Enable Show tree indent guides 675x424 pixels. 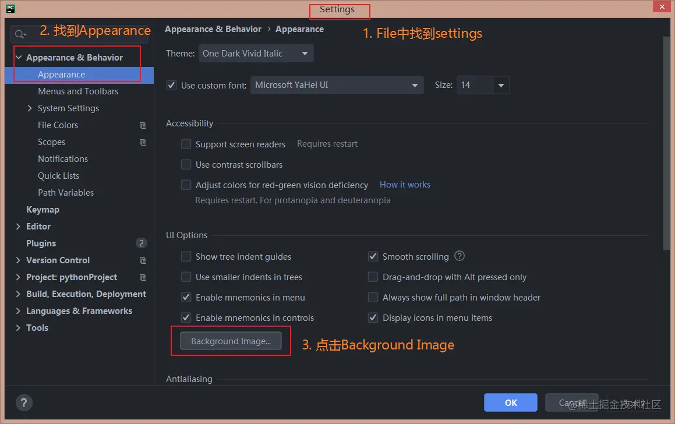[186, 256]
